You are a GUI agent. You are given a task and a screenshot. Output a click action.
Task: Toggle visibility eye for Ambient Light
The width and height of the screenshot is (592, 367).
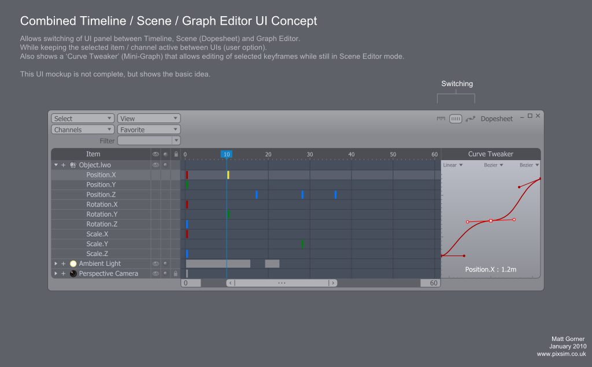155,264
